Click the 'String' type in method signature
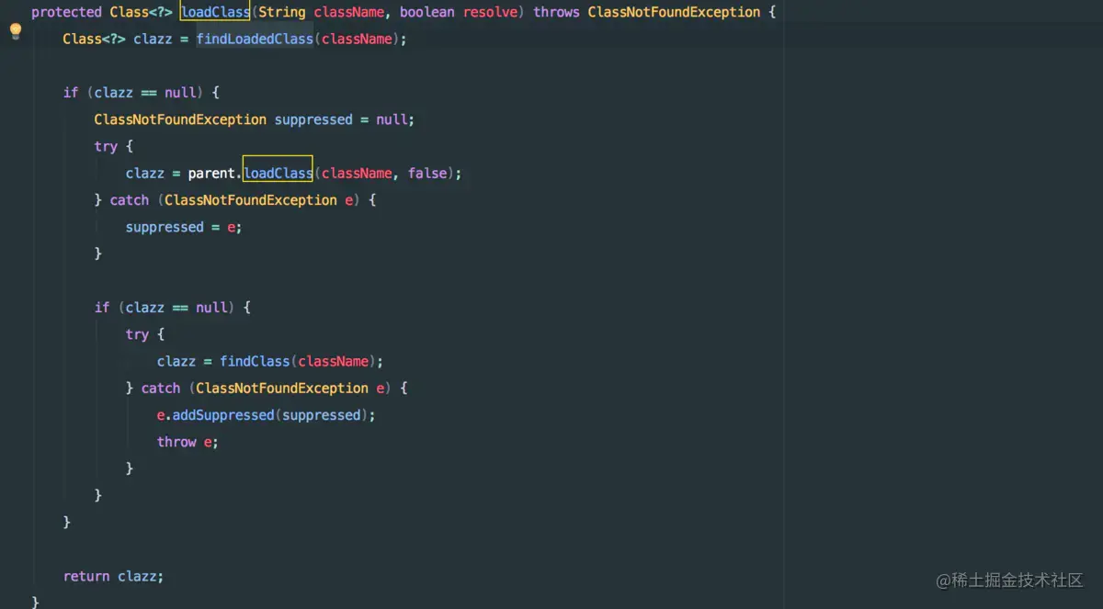 point(282,12)
